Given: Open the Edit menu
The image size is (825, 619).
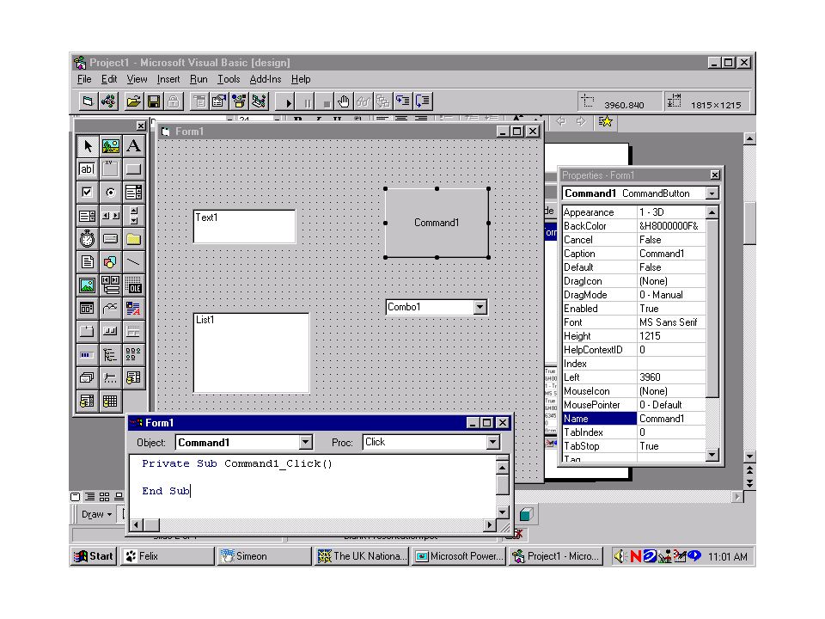Looking at the screenshot, I should coord(109,79).
